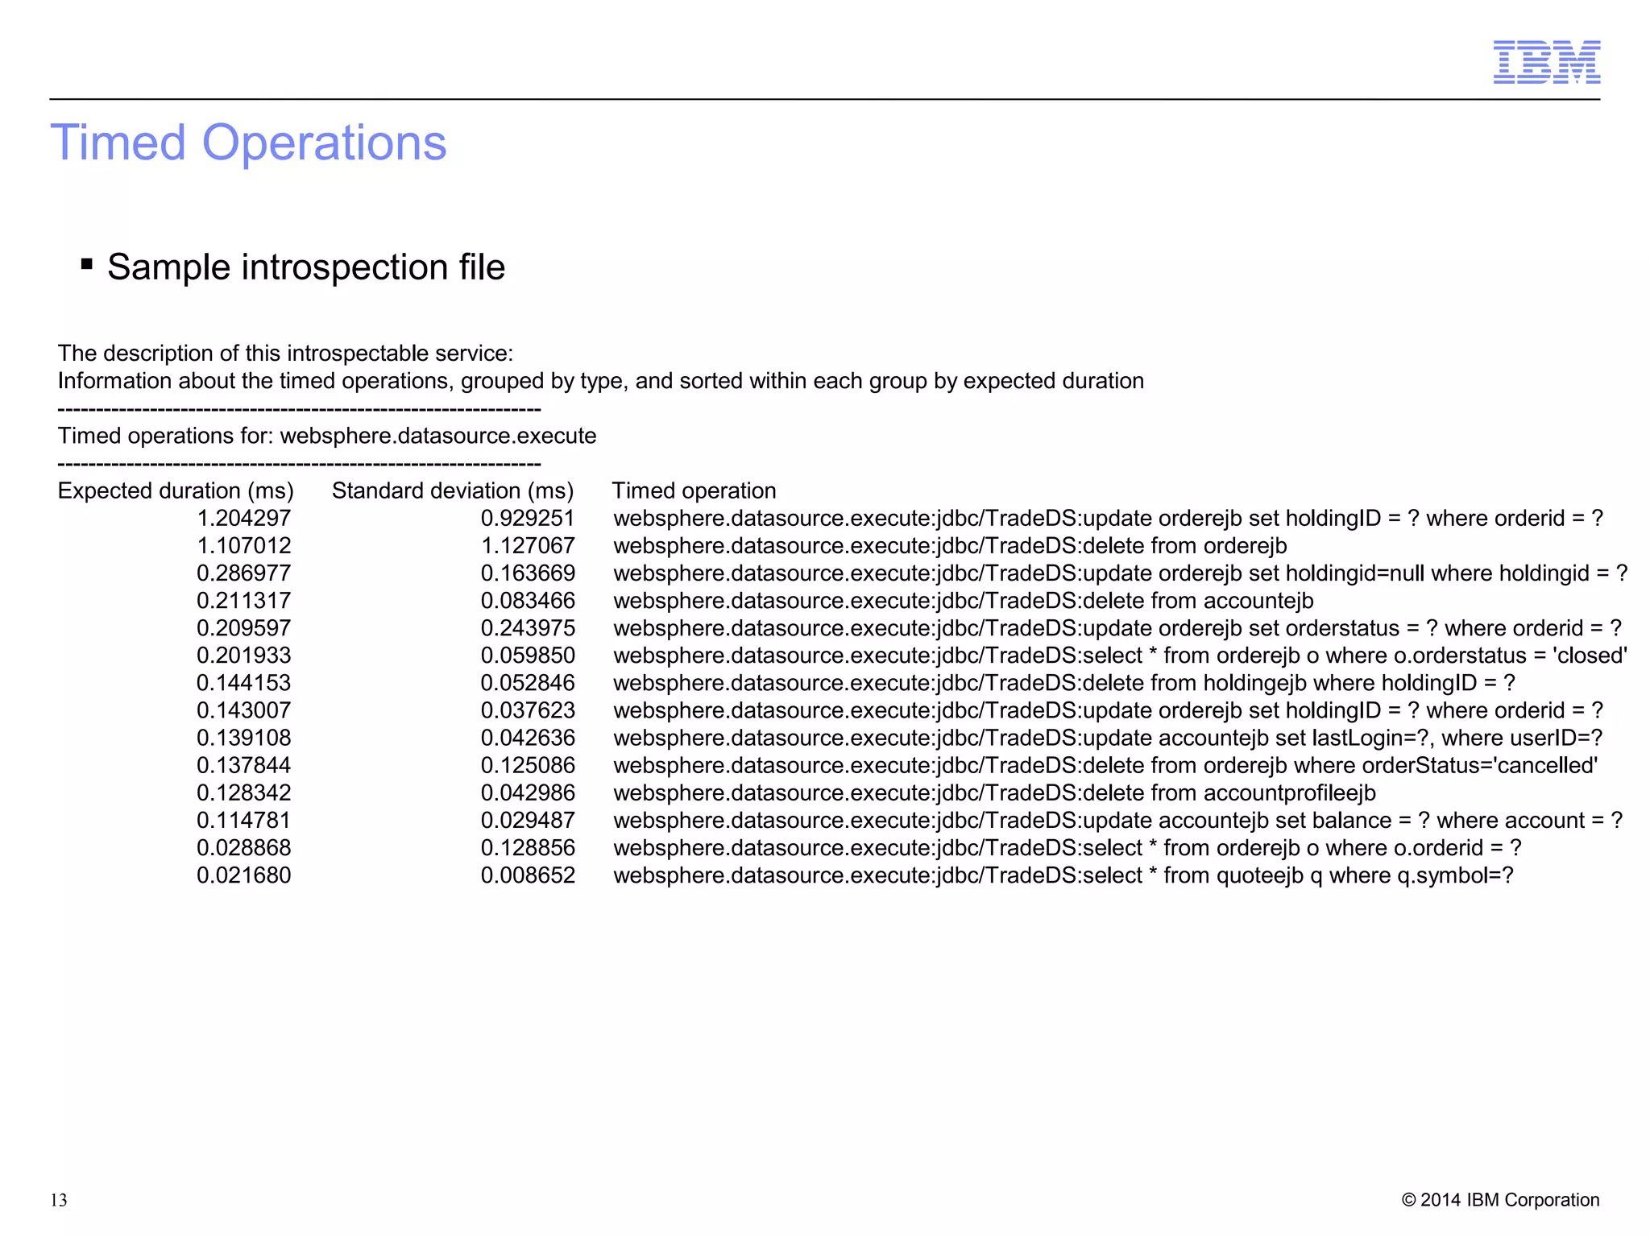Click slide page number 13
Image resolution: width=1650 pixels, height=1237 pixels.
click(59, 1201)
